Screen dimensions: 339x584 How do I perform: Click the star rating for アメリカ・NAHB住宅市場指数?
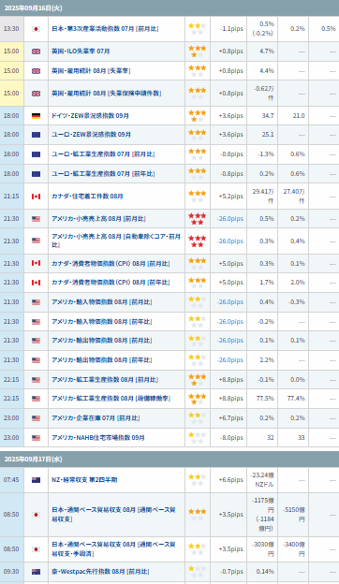tap(197, 438)
